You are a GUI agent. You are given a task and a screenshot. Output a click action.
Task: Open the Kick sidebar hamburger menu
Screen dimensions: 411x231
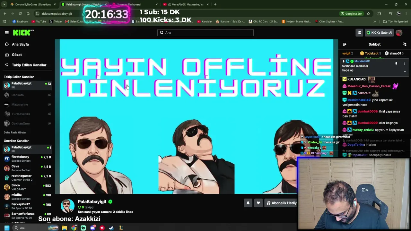[7, 32]
